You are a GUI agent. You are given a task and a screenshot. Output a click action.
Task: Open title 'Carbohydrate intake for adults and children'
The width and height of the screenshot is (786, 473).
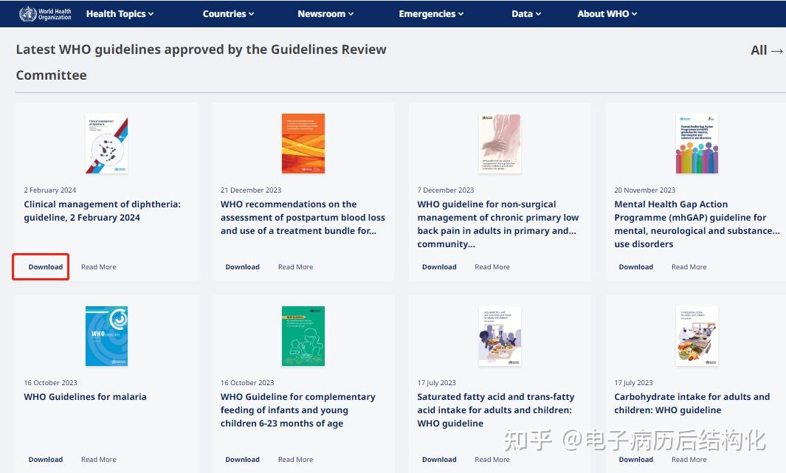click(692, 404)
